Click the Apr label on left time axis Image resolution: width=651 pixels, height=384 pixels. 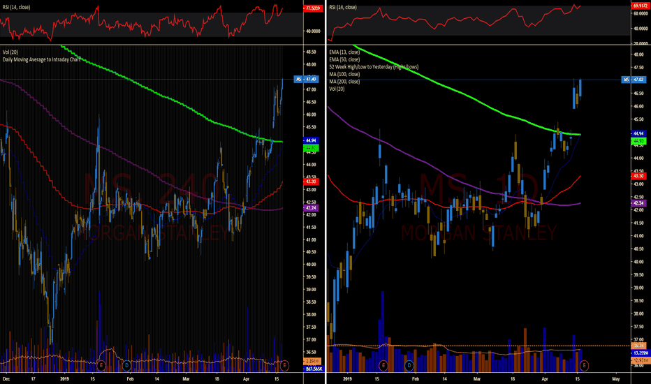tap(246, 378)
